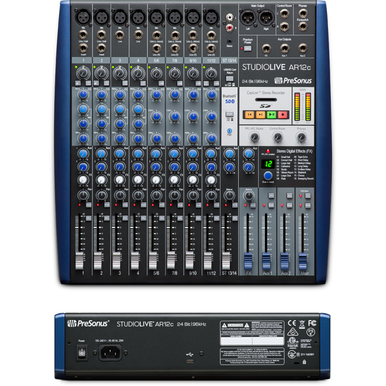Toggle the USB/SD Card Return button

(x=229, y=79)
